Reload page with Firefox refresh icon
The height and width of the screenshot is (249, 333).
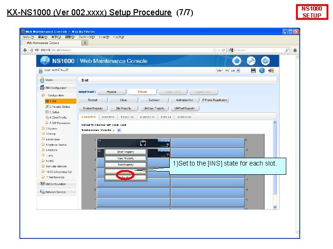coord(223,50)
